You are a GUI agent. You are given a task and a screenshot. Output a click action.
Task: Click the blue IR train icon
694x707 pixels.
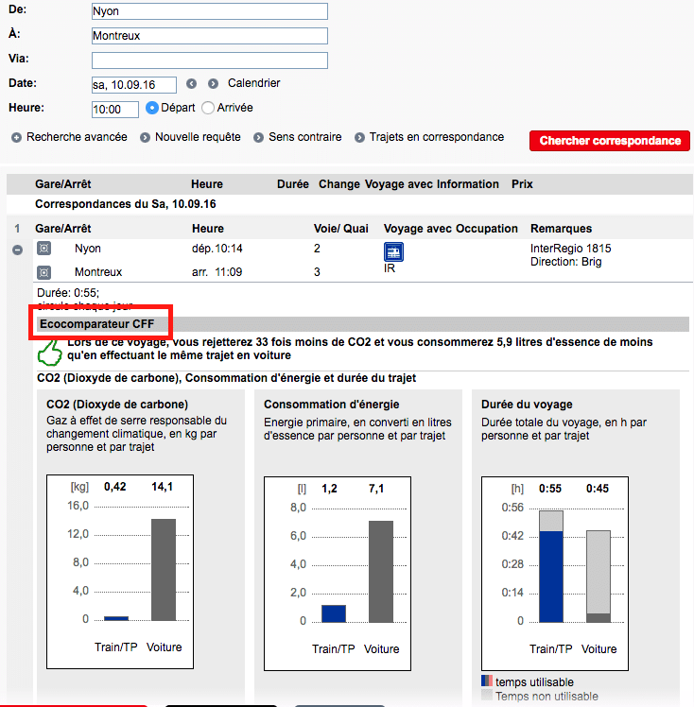point(393,252)
